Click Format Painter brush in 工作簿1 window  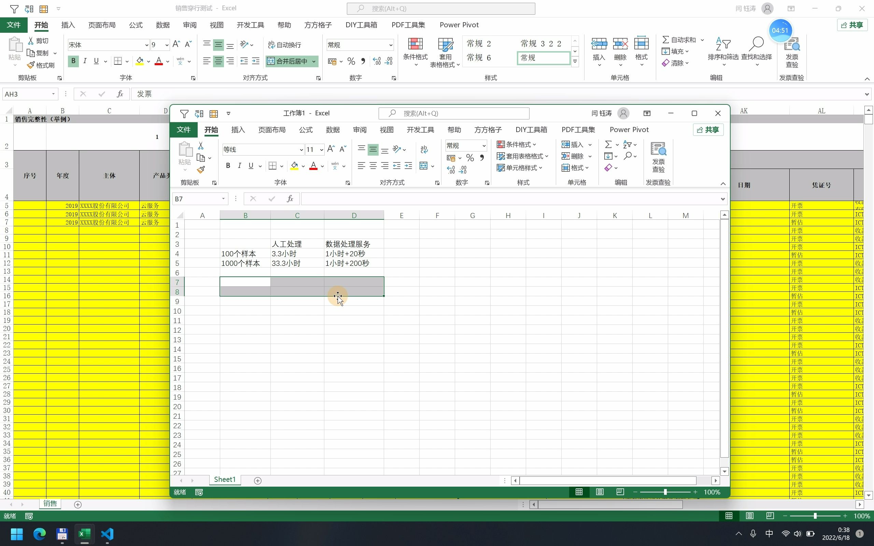click(x=201, y=169)
